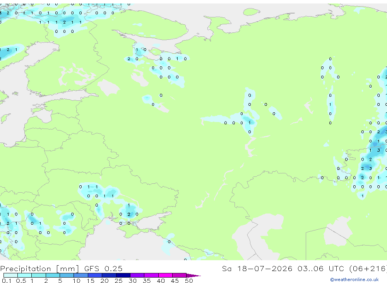Click the 'Sa 18-07-2026' date text
Screen dimensions: 387x283
coord(257,268)
